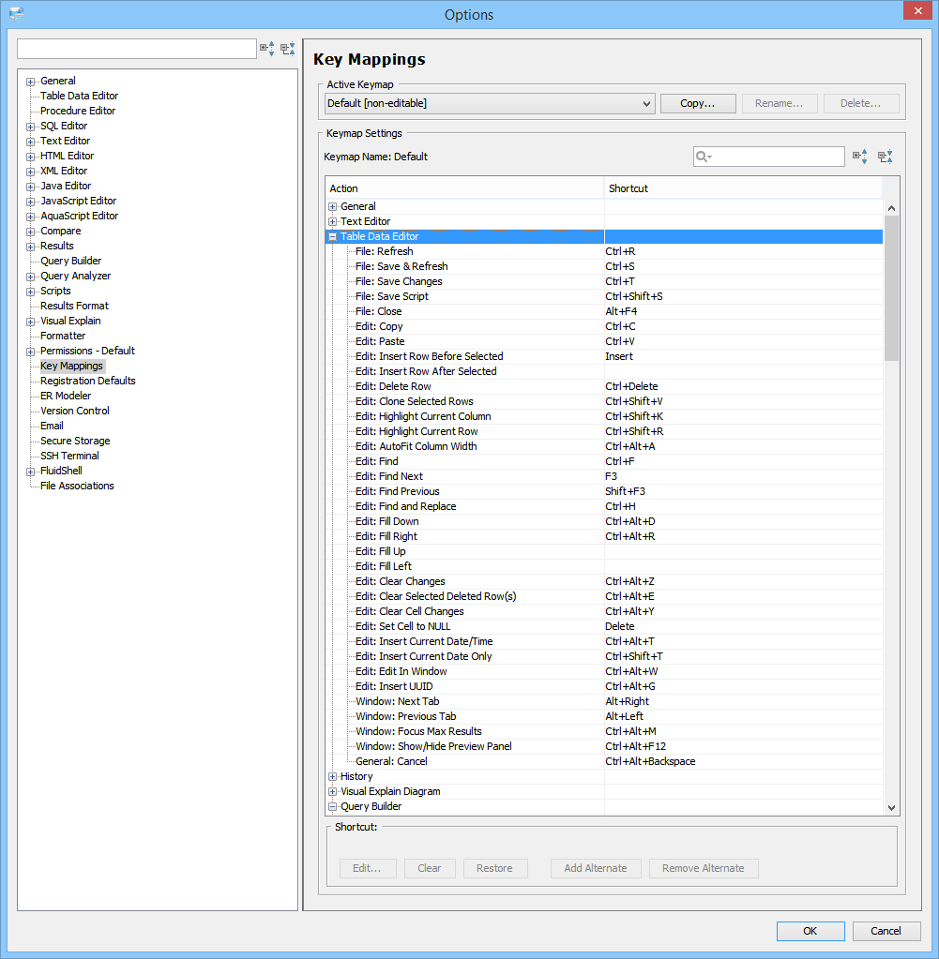The image size is (939, 959).
Task: Click the Options window app icon
Action: 17,13
